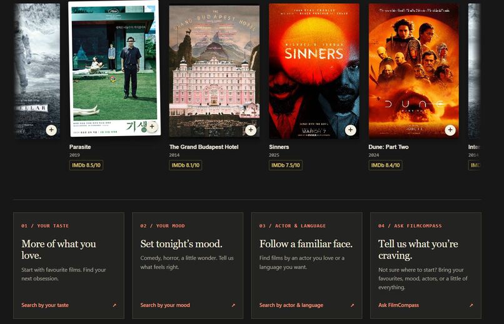Follow the Search by actor & language link
Screen dimensions: 504x324
point(291,305)
